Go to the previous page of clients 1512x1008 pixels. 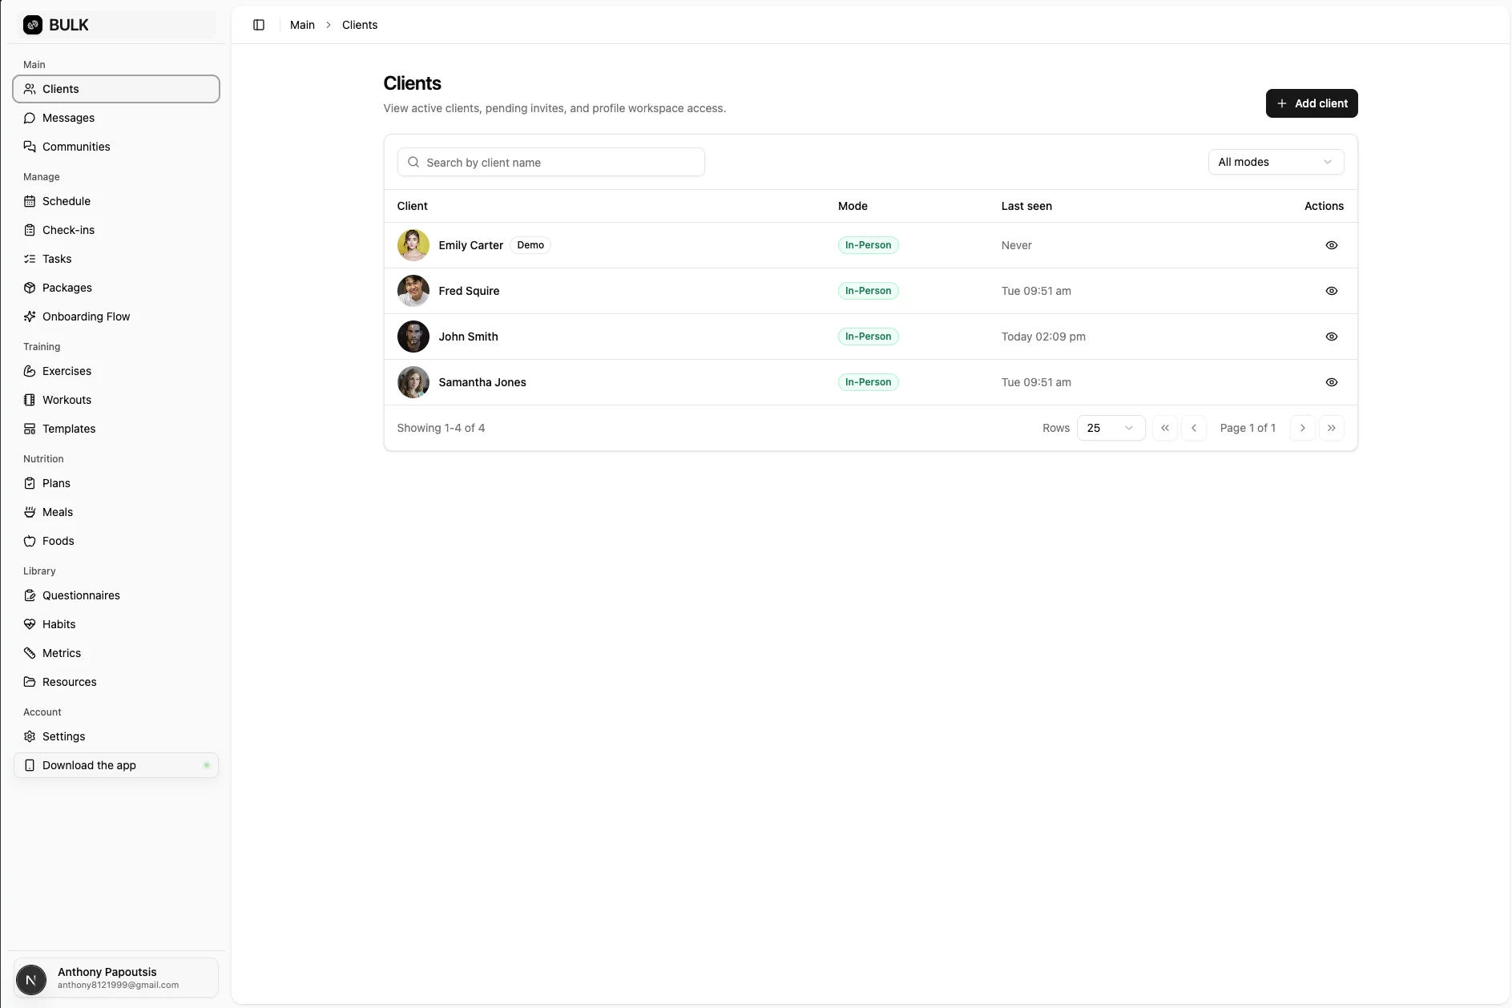[1194, 428]
